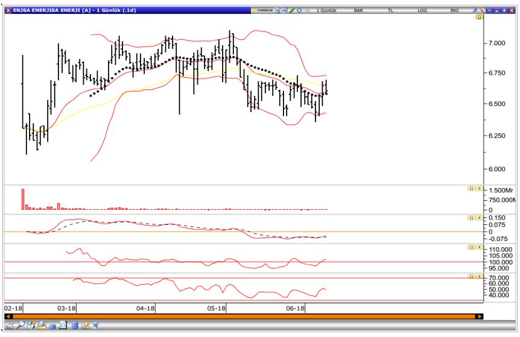This screenshot has width=520, height=337.
Task: Close the RSI indicator panel
Action: click(479, 276)
